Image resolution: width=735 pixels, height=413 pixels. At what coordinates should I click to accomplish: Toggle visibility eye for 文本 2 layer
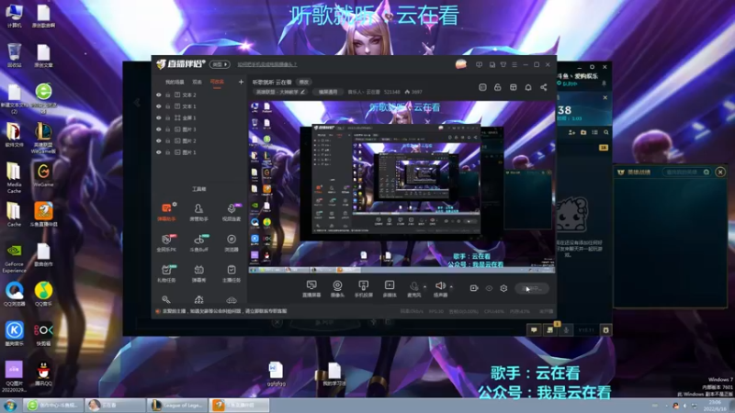(158, 95)
